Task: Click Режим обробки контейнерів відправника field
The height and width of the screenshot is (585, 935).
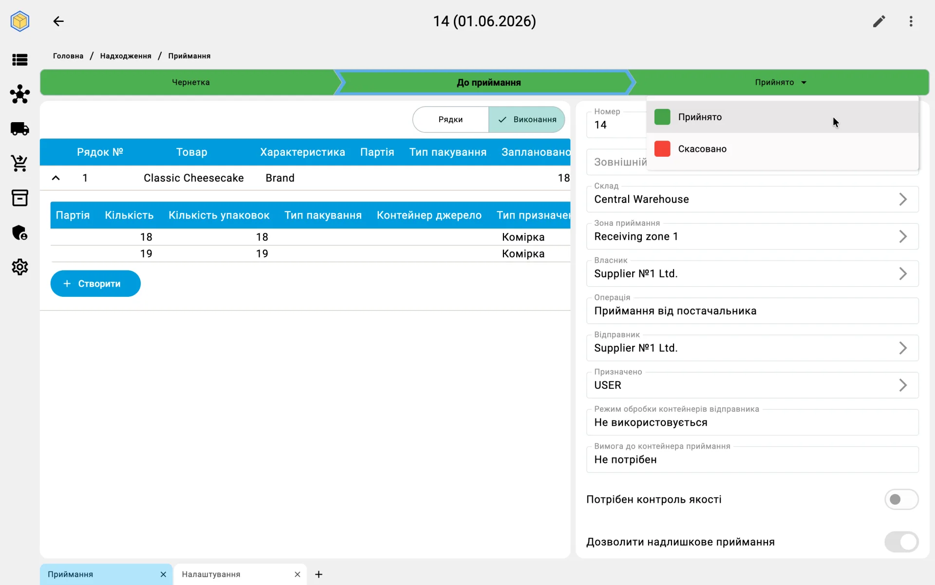Action: [x=752, y=422]
